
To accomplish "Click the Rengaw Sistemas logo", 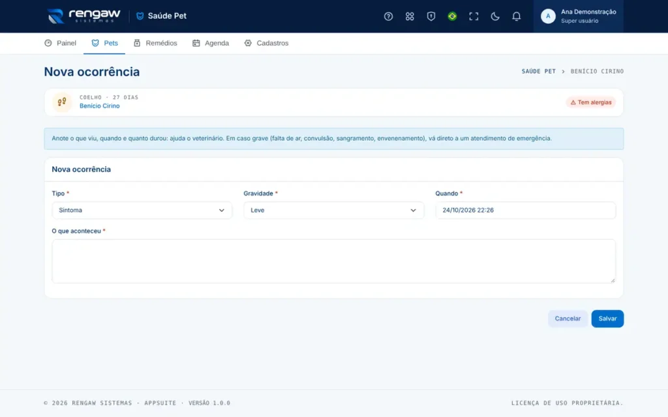I will tap(83, 16).
